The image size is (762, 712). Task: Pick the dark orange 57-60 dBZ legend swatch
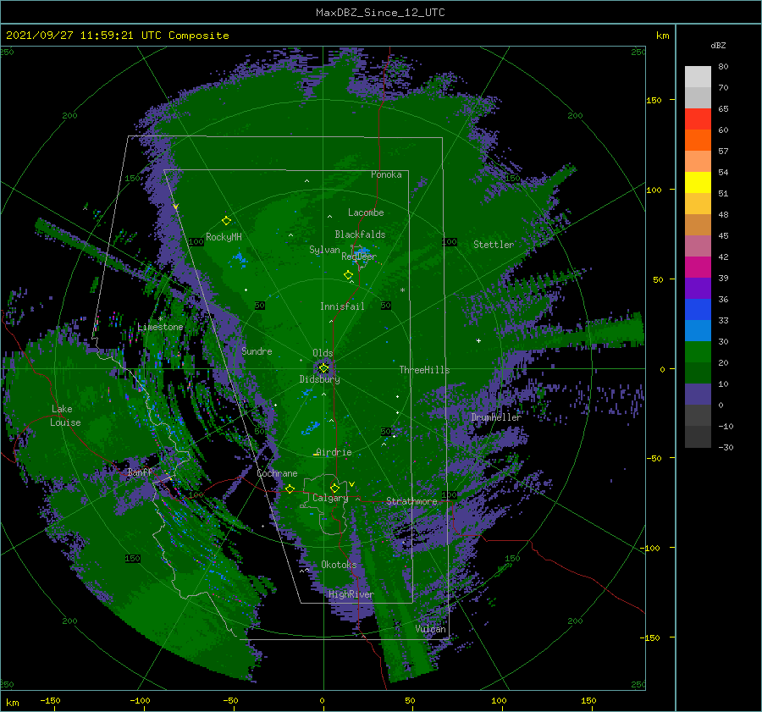click(698, 140)
